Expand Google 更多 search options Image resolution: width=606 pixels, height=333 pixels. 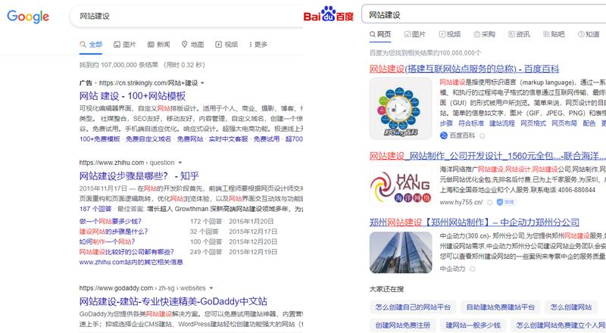coord(258,45)
